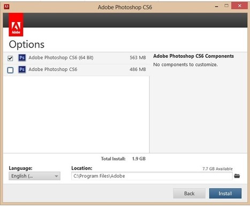Click Ps icon in the 486 MB row
This screenshot has height=207, width=250.
coord(22,69)
